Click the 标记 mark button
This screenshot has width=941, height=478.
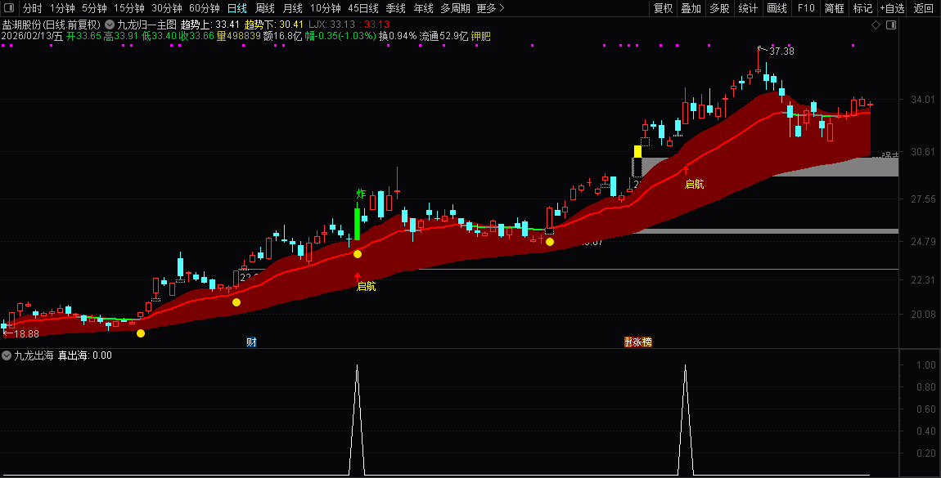pyautogui.click(x=862, y=8)
